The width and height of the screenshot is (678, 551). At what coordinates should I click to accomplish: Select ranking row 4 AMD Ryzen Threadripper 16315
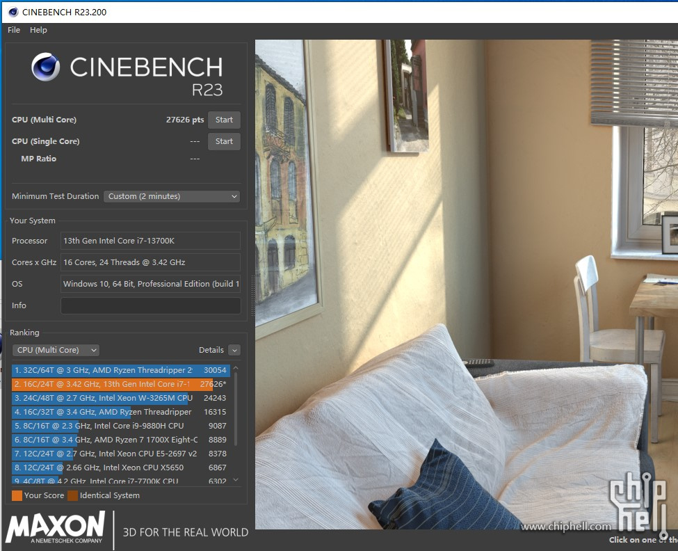click(x=121, y=412)
